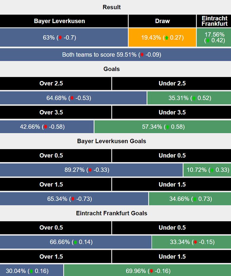Click green up arrow in Draw 19.43% cell
The height and width of the screenshot is (276, 231).
pos(167,38)
